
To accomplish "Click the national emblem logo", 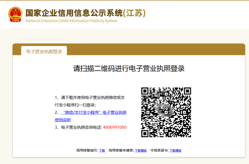I will coord(15,14).
